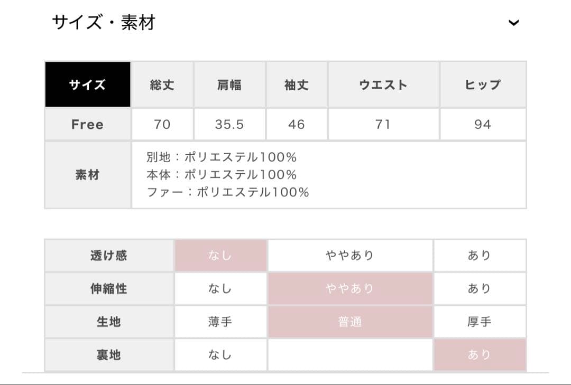571x385 pixels.
Task: Click the 35.5 shoulder width value
Action: point(229,125)
